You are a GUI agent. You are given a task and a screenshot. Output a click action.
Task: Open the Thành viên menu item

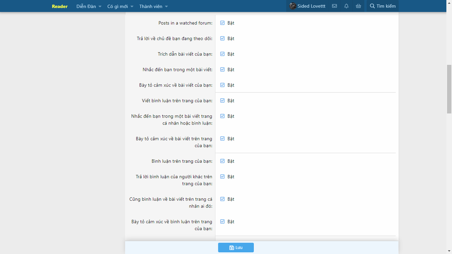150,6
